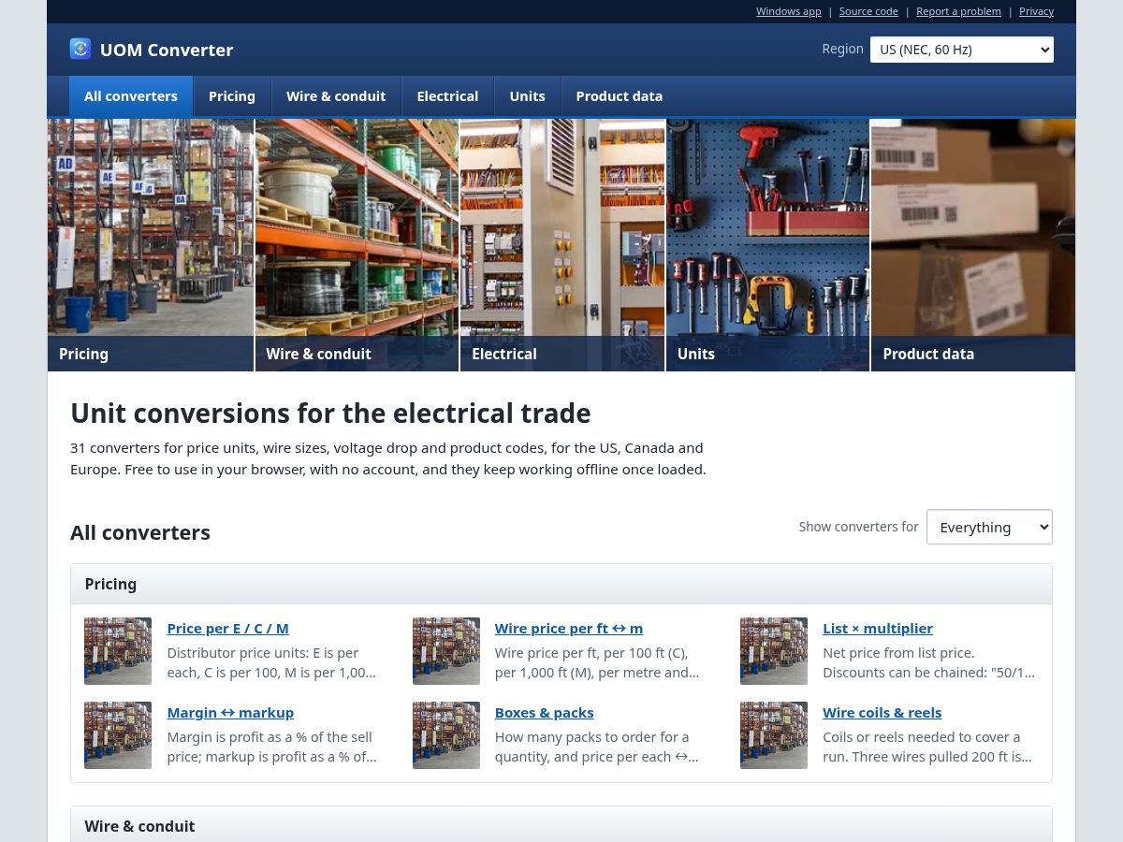Click the How many packs to order description
This screenshot has width=1123, height=842.
[x=597, y=747]
